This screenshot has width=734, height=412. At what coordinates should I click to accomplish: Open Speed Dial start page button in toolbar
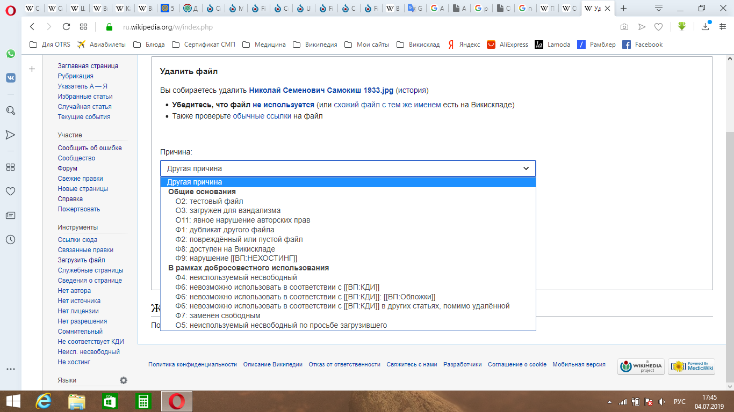(x=83, y=27)
